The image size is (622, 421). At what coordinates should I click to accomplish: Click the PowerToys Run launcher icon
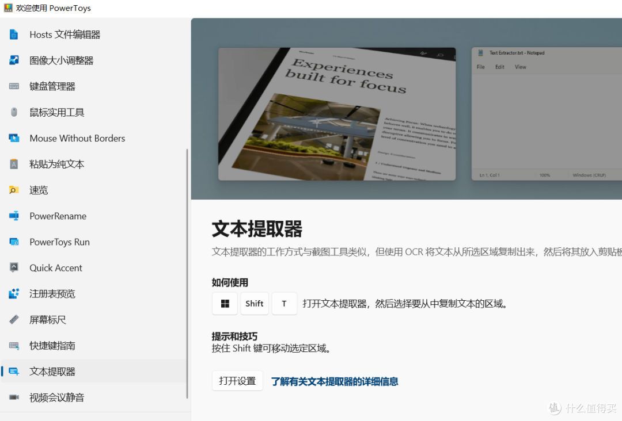point(13,242)
